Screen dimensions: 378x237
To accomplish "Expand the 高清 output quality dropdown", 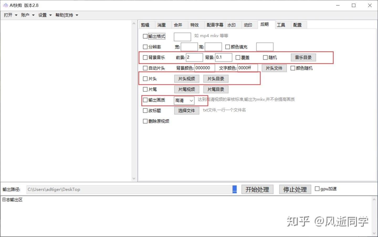I will tap(191, 101).
